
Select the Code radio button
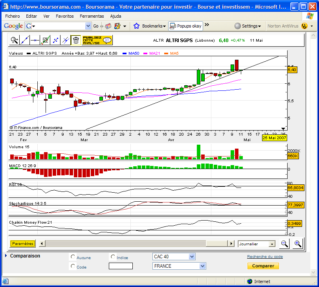point(73,266)
